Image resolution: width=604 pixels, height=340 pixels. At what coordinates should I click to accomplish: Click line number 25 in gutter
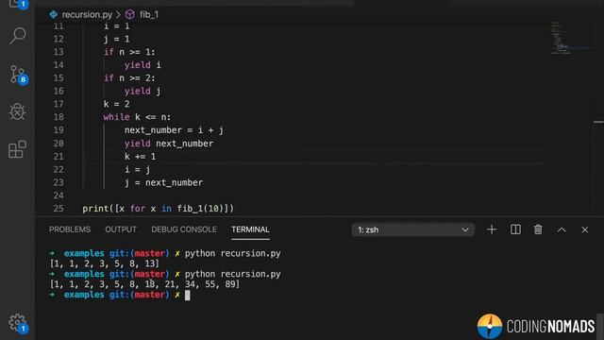pos(59,209)
